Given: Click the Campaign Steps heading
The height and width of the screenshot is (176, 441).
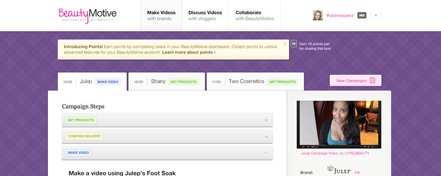Looking at the screenshot, I should click(x=83, y=106).
